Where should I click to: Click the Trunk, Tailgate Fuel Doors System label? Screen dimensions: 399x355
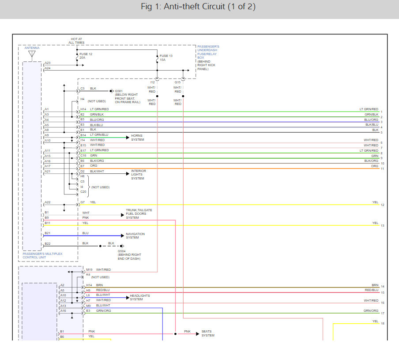click(x=139, y=214)
